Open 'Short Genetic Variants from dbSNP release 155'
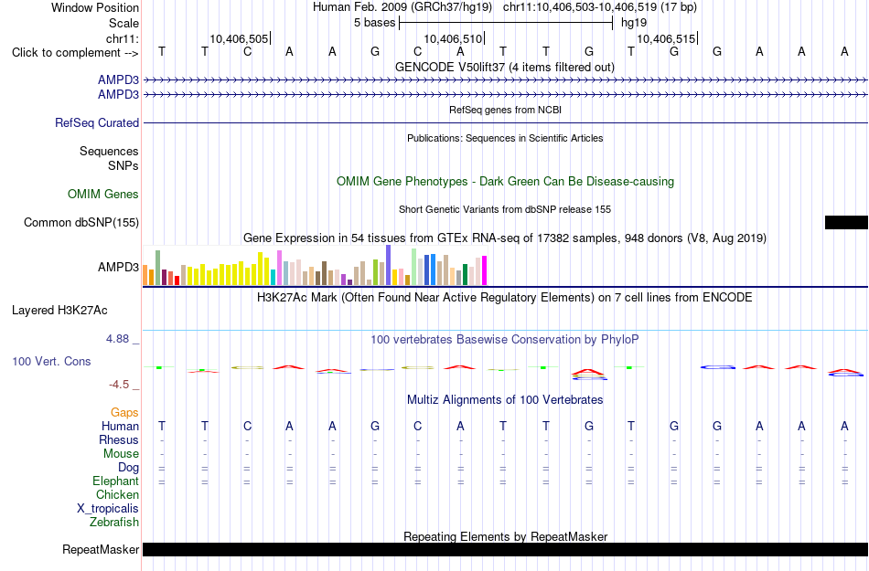 (x=505, y=209)
